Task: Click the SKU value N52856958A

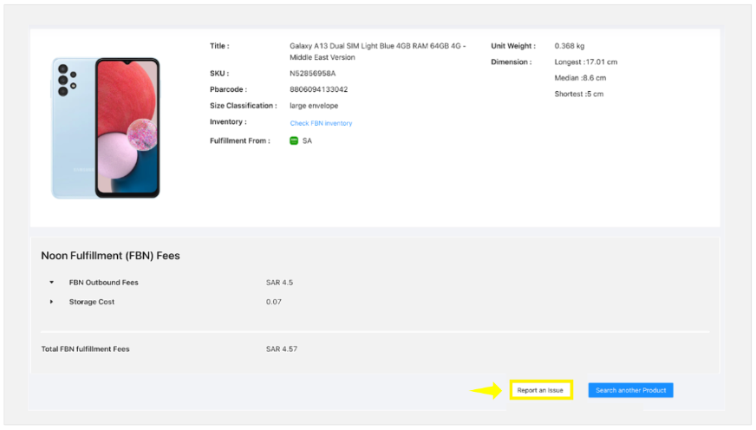Action: [x=312, y=74]
